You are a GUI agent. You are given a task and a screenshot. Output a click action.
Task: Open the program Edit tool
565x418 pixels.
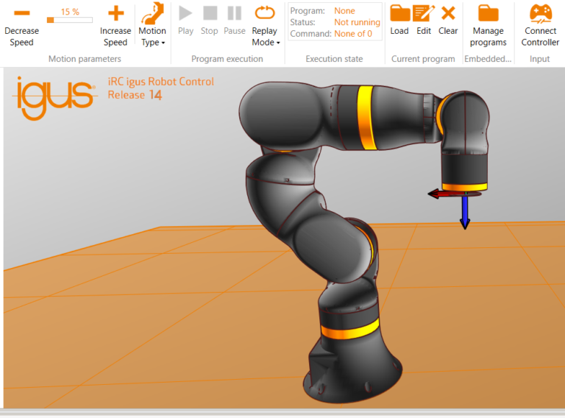tap(423, 14)
